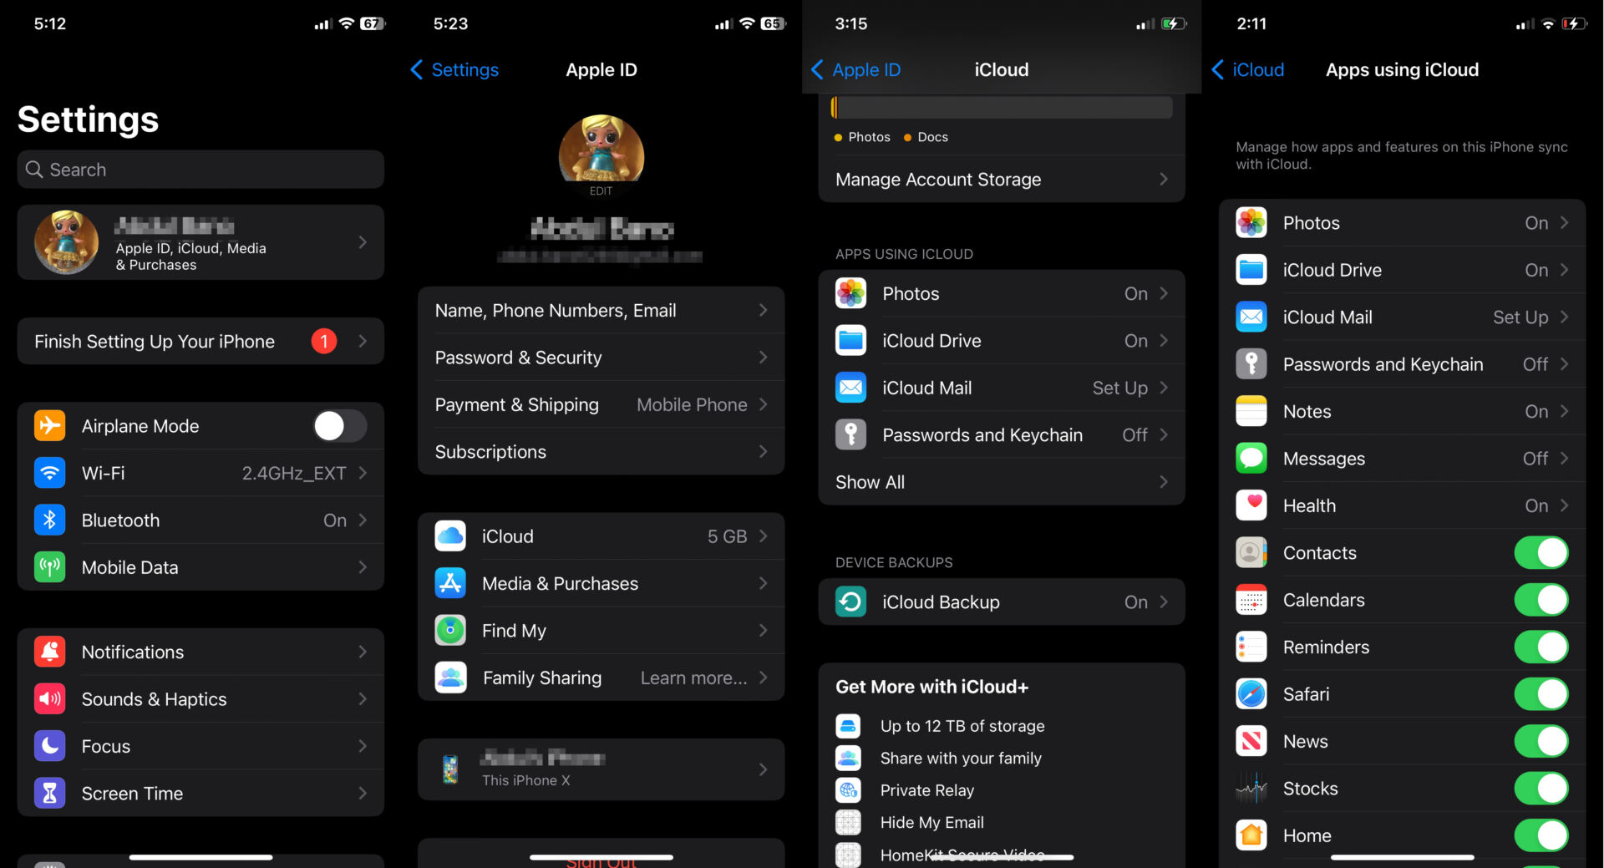1604x868 pixels.
Task: Tap Messages icon in Apps using iCloud
Action: click(x=1251, y=458)
